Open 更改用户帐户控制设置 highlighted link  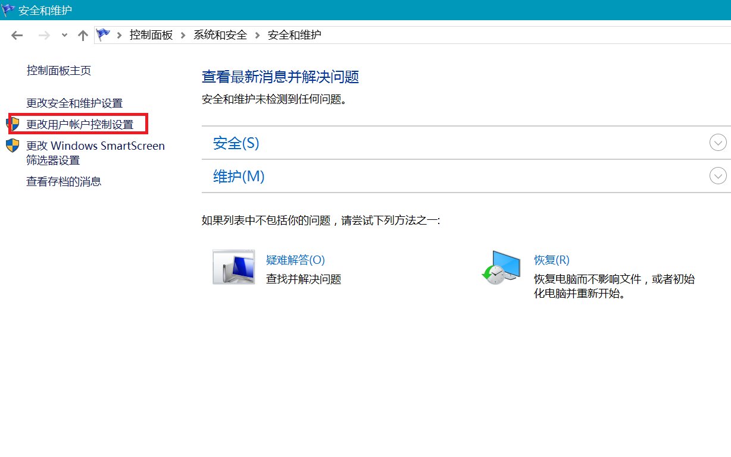(82, 124)
